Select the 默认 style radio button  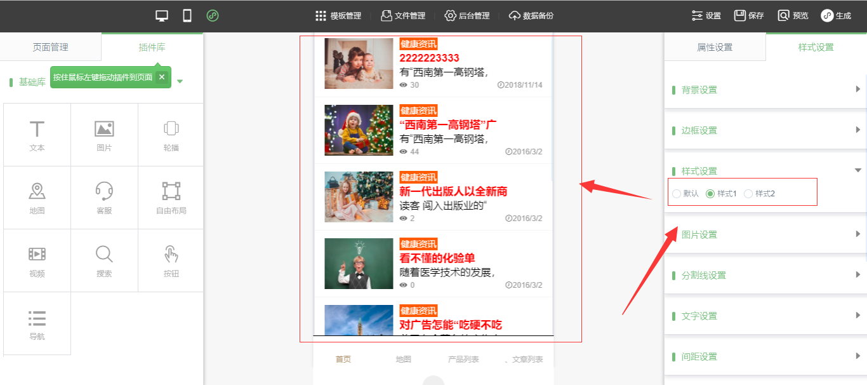pos(677,194)
